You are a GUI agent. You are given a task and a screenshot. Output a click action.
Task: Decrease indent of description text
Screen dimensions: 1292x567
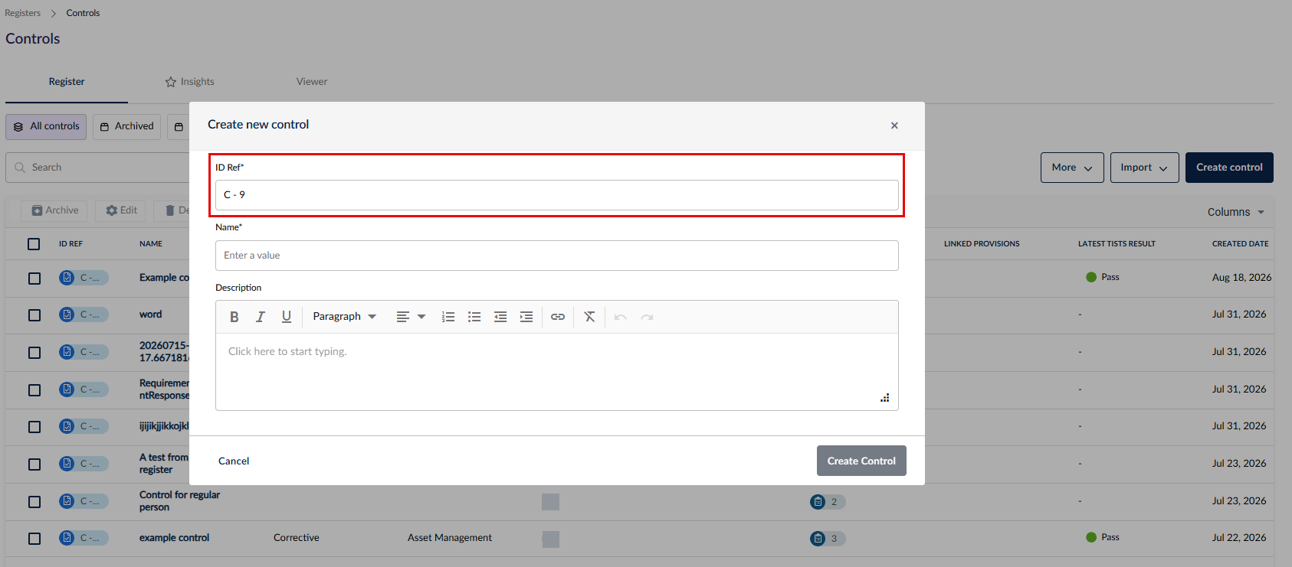tap(500, 317)
